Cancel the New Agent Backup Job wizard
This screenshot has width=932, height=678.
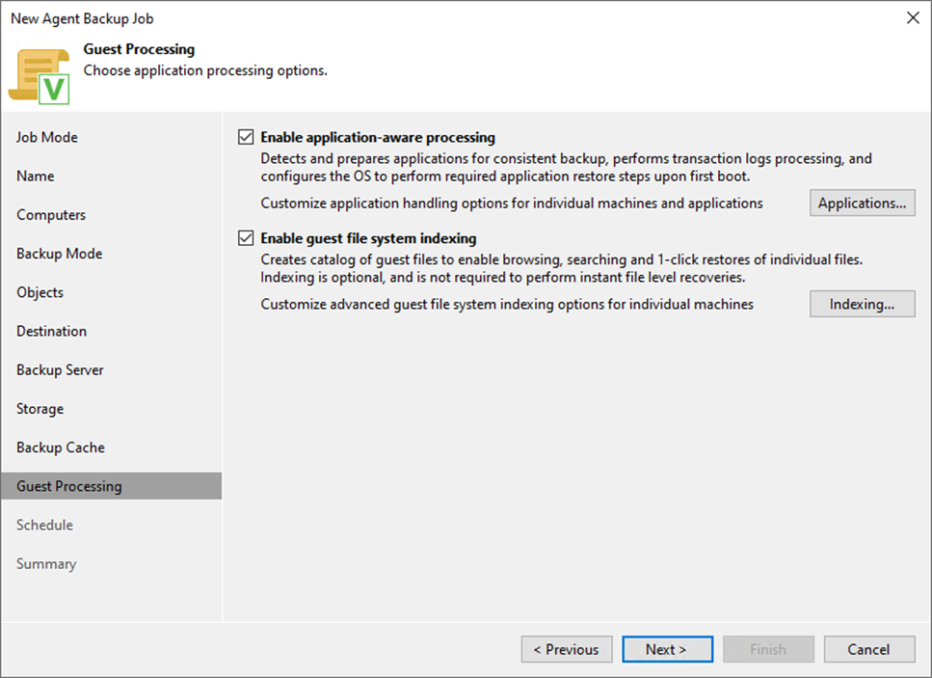pos(868,649)
